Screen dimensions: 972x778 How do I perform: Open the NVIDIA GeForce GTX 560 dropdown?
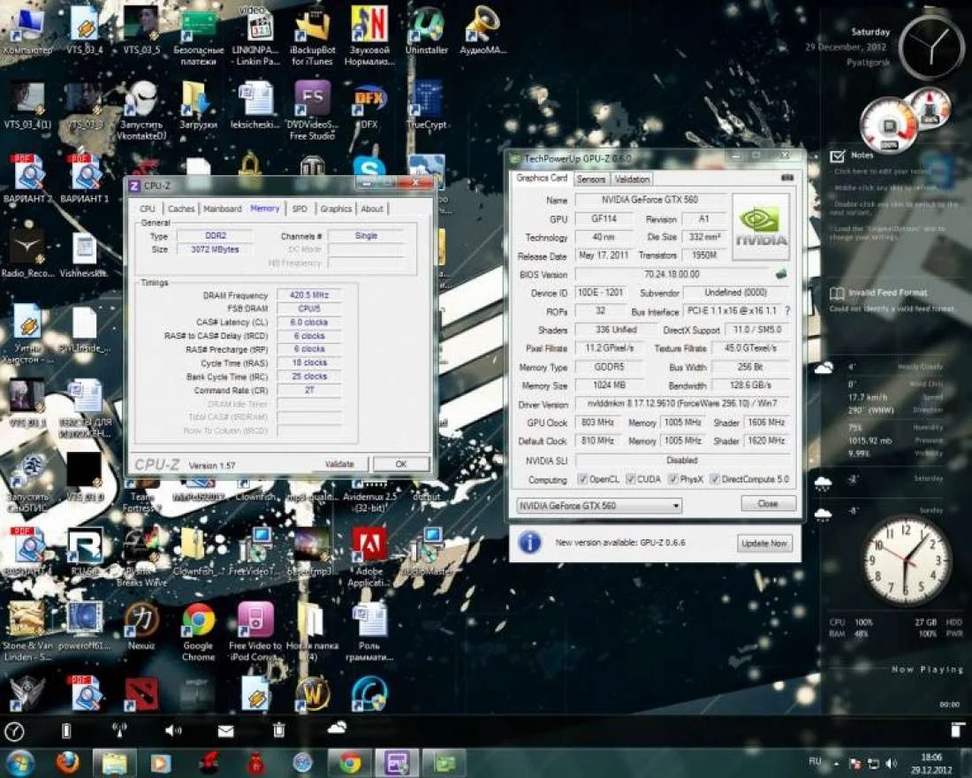coord(598,506)
